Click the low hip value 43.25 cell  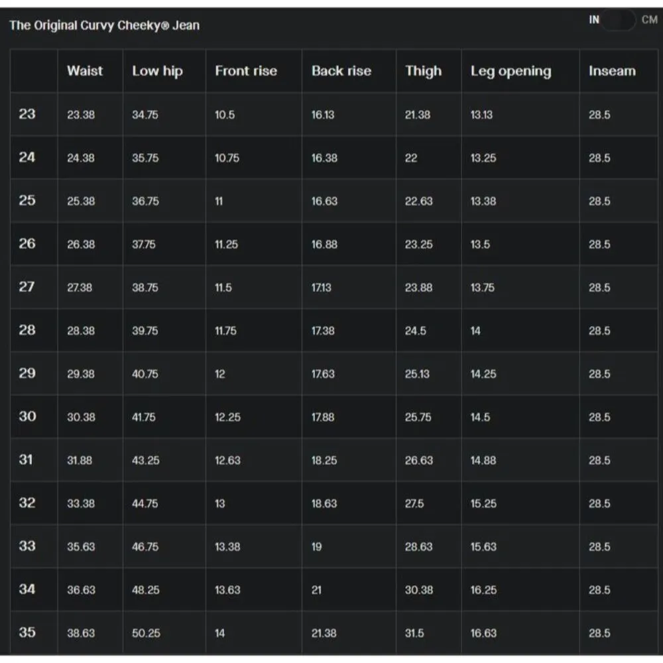tap(145, 461)
